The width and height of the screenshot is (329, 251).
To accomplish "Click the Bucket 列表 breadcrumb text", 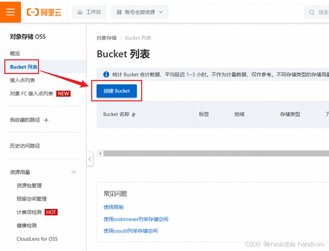I will pos(138,38).
